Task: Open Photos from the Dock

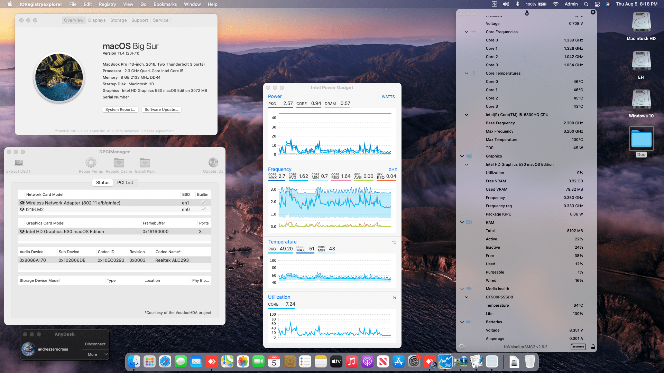Action: tap(243, 362)
